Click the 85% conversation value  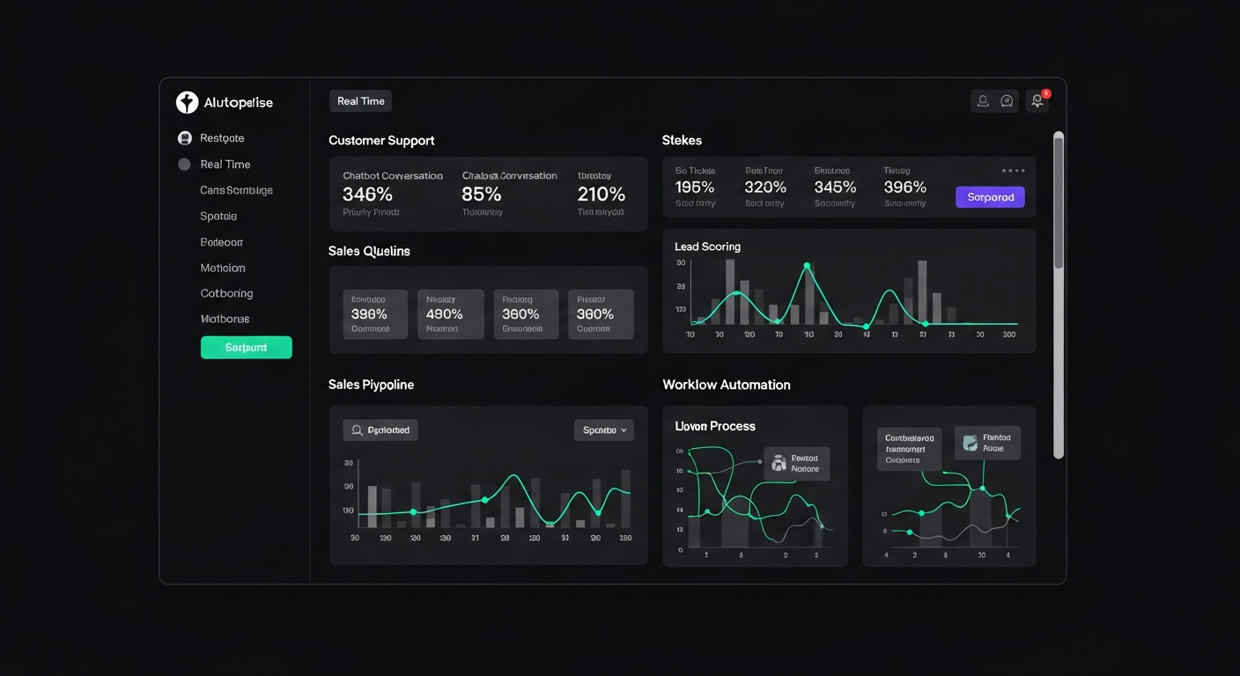pos(481,194)
